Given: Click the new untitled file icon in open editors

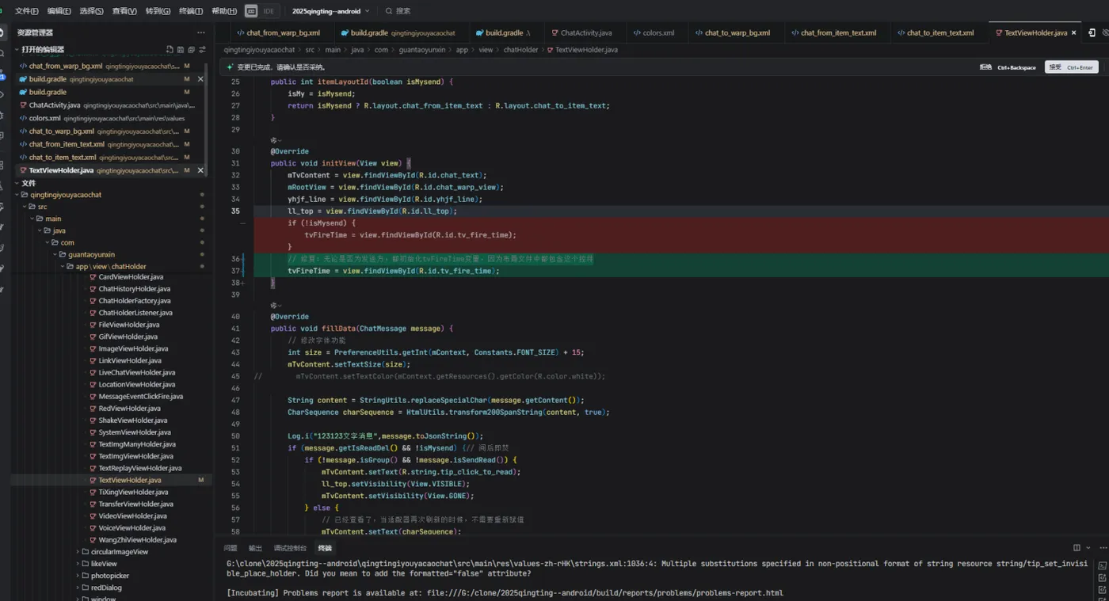Looking at the screenshot, I should [x=170, y=50].
